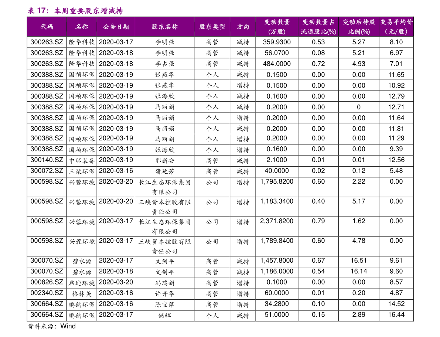
Task: Click the 股东类型 column header
Action: tap(212, 27)
